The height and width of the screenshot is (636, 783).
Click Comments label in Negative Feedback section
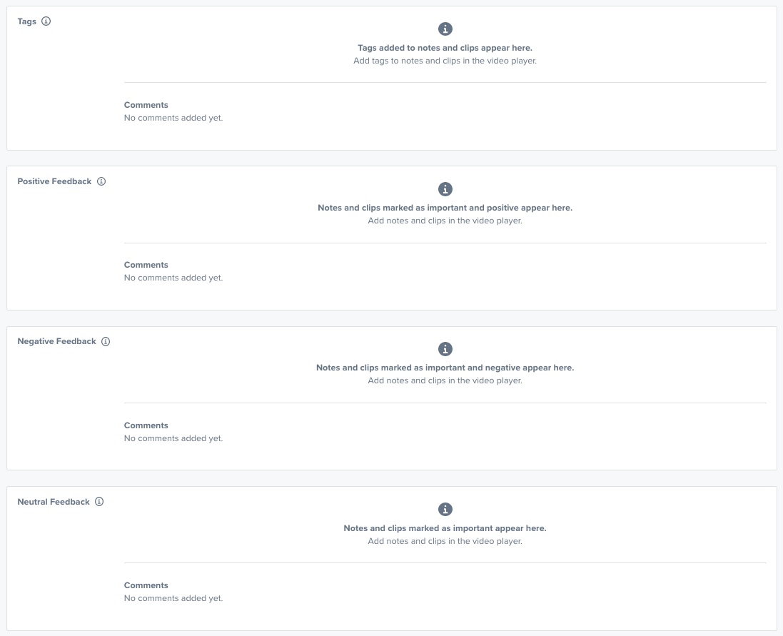[146, 425]
